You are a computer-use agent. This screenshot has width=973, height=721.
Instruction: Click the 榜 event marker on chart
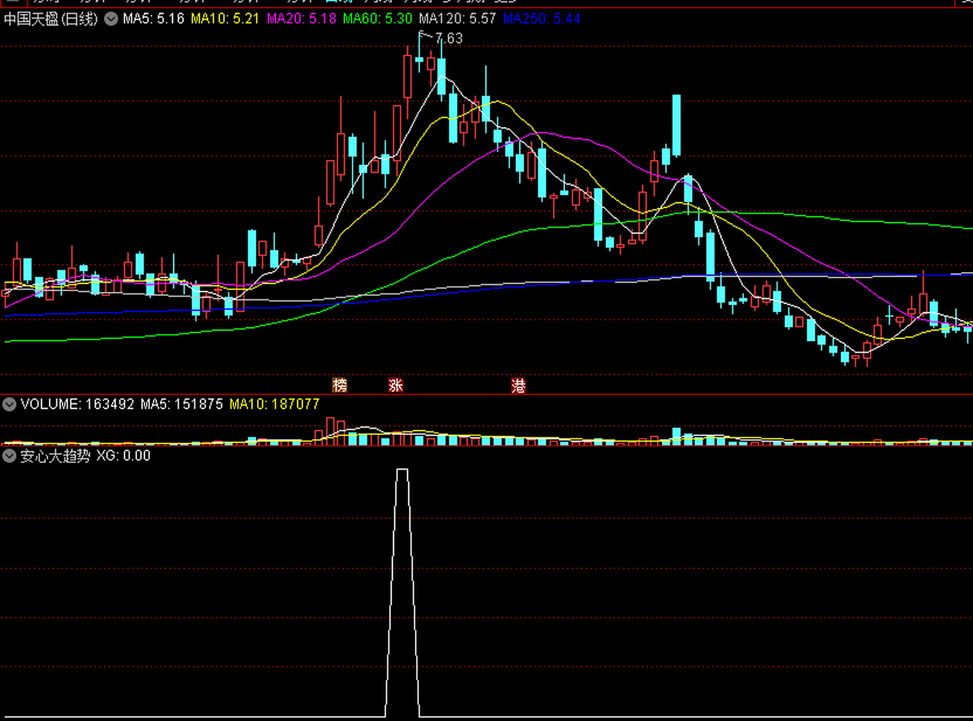(x=339, y=385)
